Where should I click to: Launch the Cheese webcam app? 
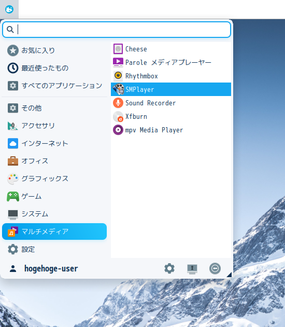coord(171,49)
